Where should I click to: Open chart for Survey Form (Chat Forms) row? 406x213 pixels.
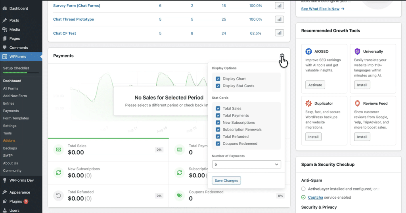pos(279,6)
